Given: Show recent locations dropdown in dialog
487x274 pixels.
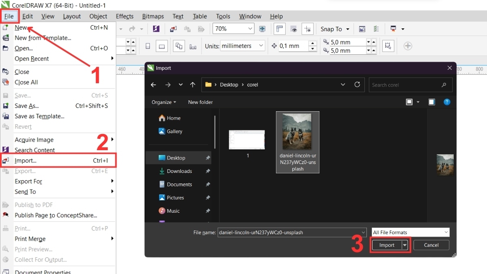Looking at the screenshot, I should [181, 85].
